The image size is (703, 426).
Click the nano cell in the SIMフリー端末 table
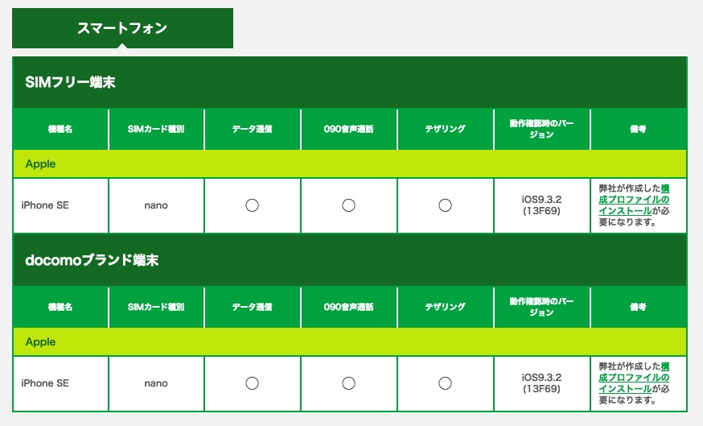[x=156, y=205]
